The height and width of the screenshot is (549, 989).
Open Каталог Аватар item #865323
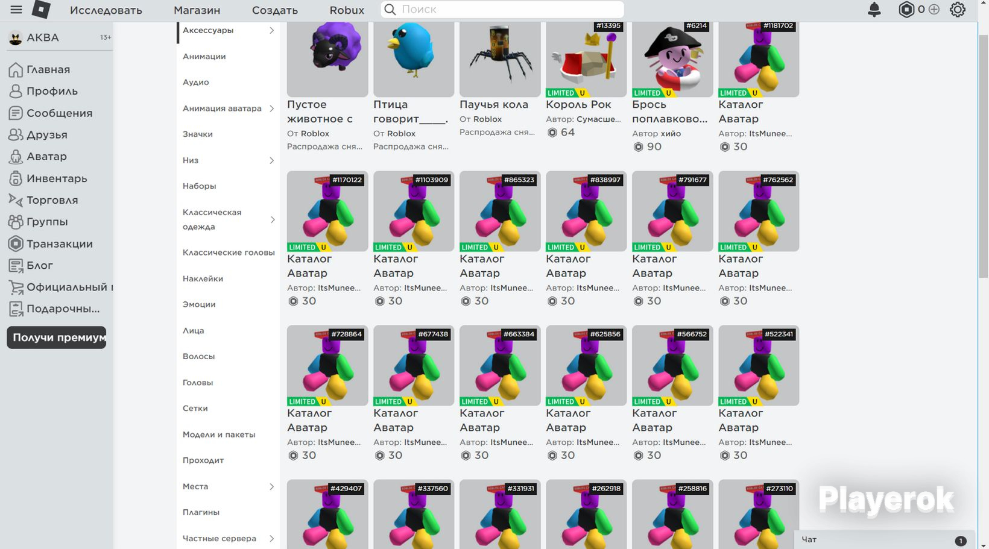click(500, 211)
